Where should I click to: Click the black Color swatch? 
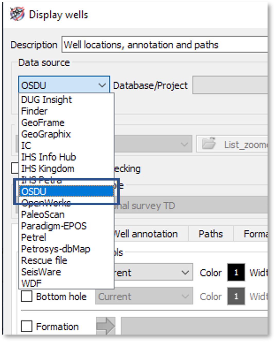(x=236, y=272)
